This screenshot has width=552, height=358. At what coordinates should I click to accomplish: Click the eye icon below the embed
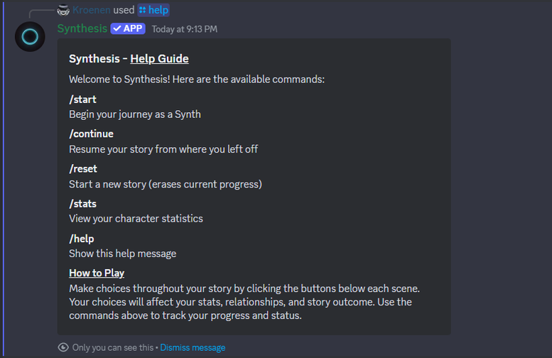click(64, 347)
